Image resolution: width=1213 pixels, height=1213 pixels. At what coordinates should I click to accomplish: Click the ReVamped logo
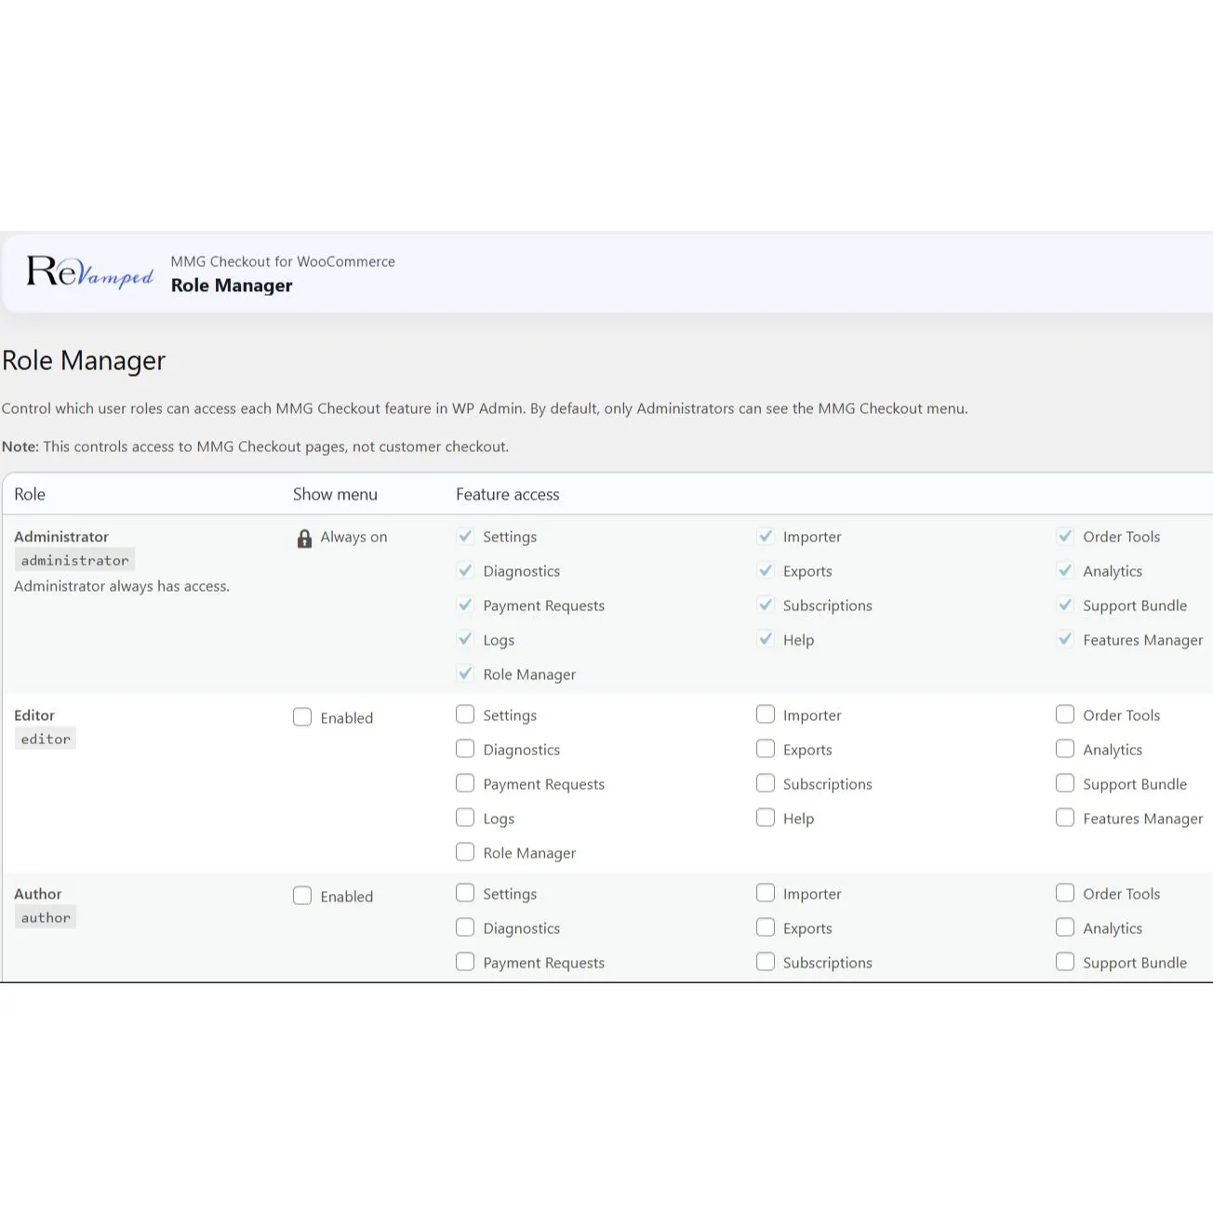(x=89, y=272)
